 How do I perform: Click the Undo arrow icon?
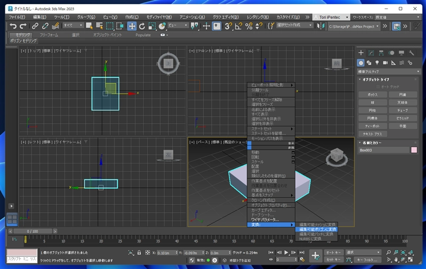[x=13, y=26]
